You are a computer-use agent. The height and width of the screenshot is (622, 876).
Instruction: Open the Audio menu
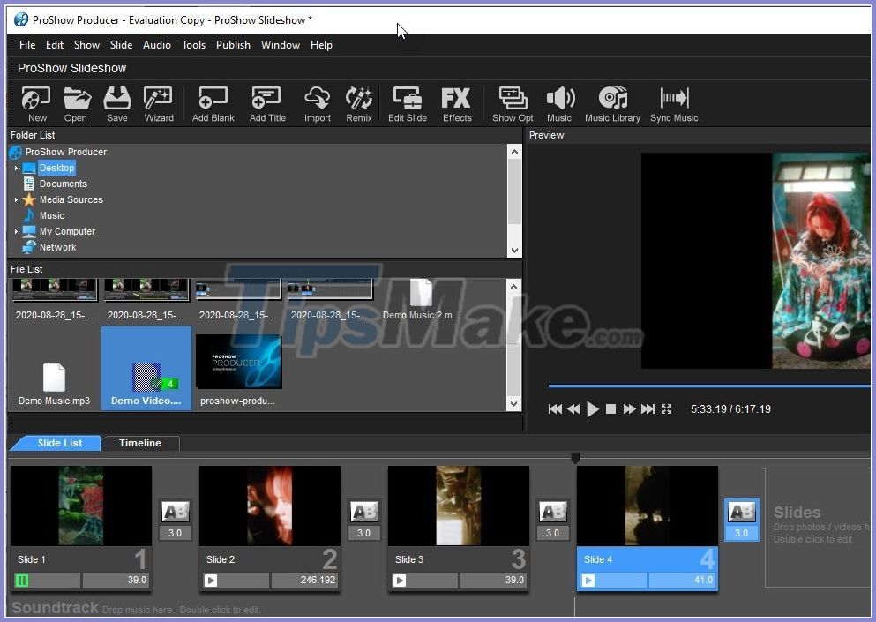(x=156, y=44)
